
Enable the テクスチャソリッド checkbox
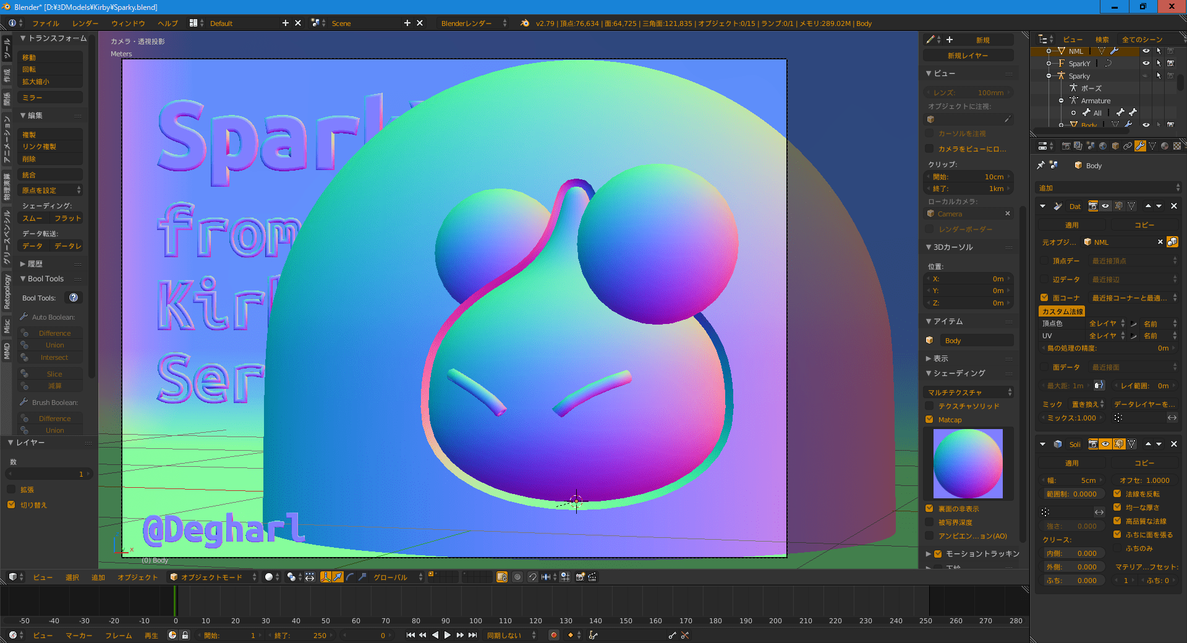click(929, 406)
